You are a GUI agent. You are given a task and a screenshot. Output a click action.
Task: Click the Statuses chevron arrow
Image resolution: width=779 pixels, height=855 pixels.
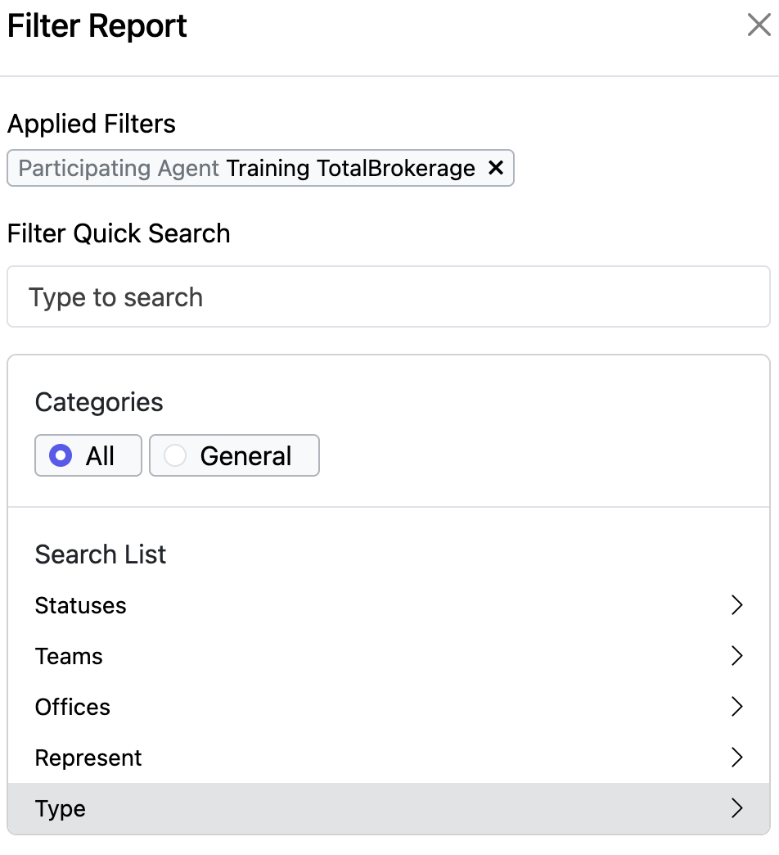(x=736, y=604)
